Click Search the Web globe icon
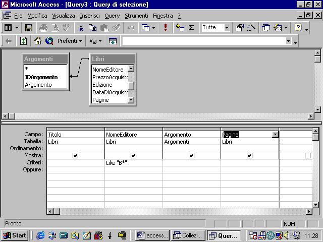 coord(49,41)
